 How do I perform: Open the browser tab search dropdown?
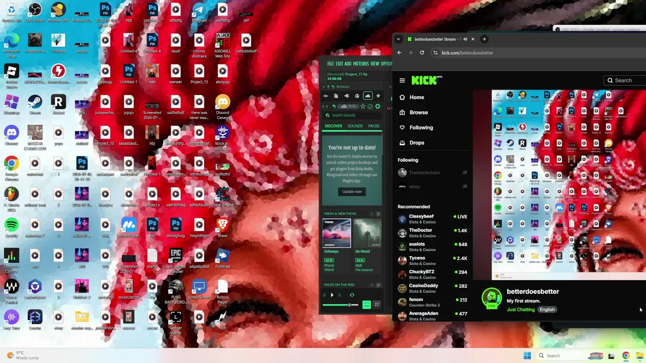tap(398, 39)
